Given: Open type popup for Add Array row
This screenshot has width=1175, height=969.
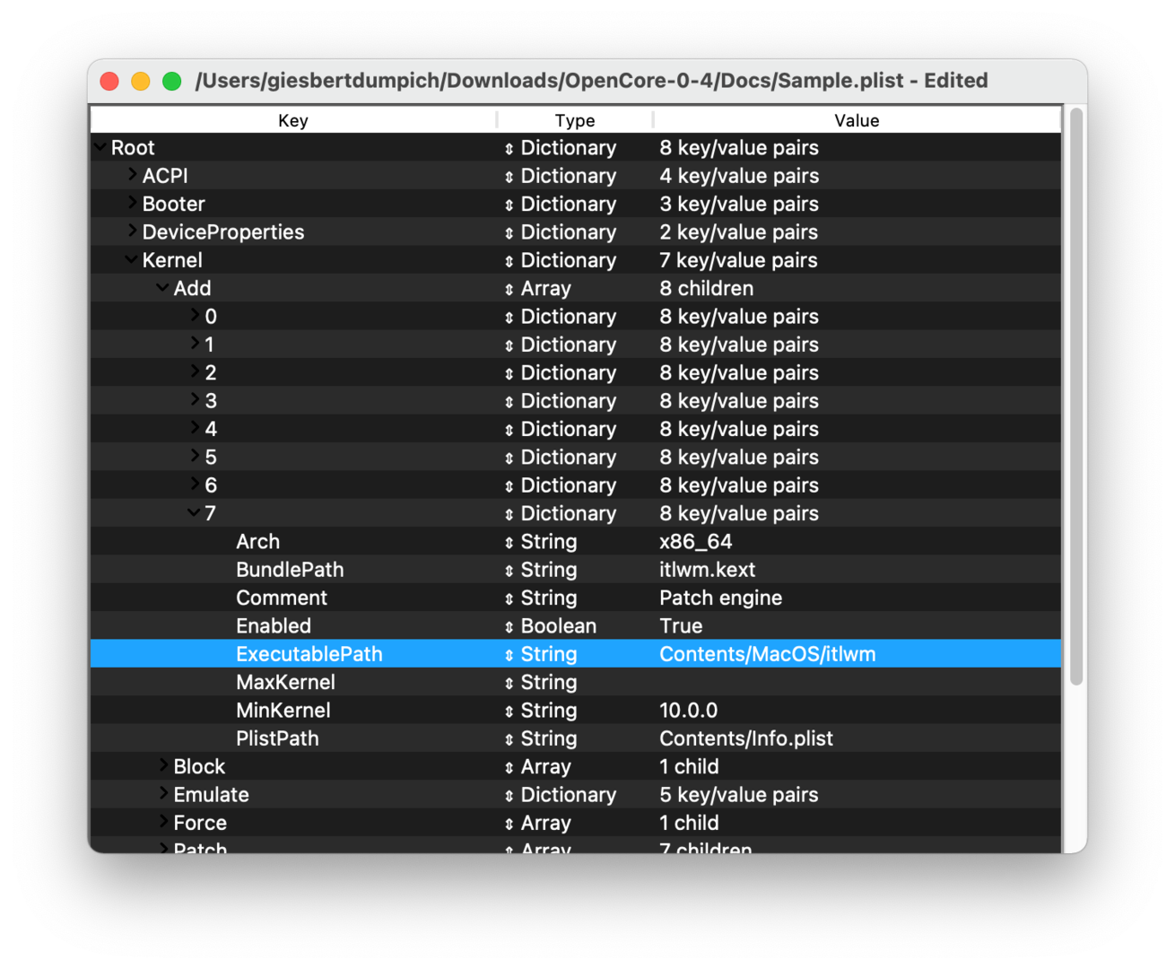Looking at the screenshot, I should click(x=509, y=290).
